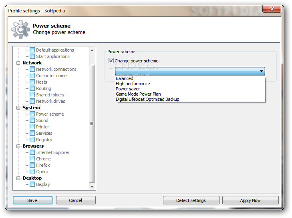
Task: Select the Network category label
Action: pos(32,63)
